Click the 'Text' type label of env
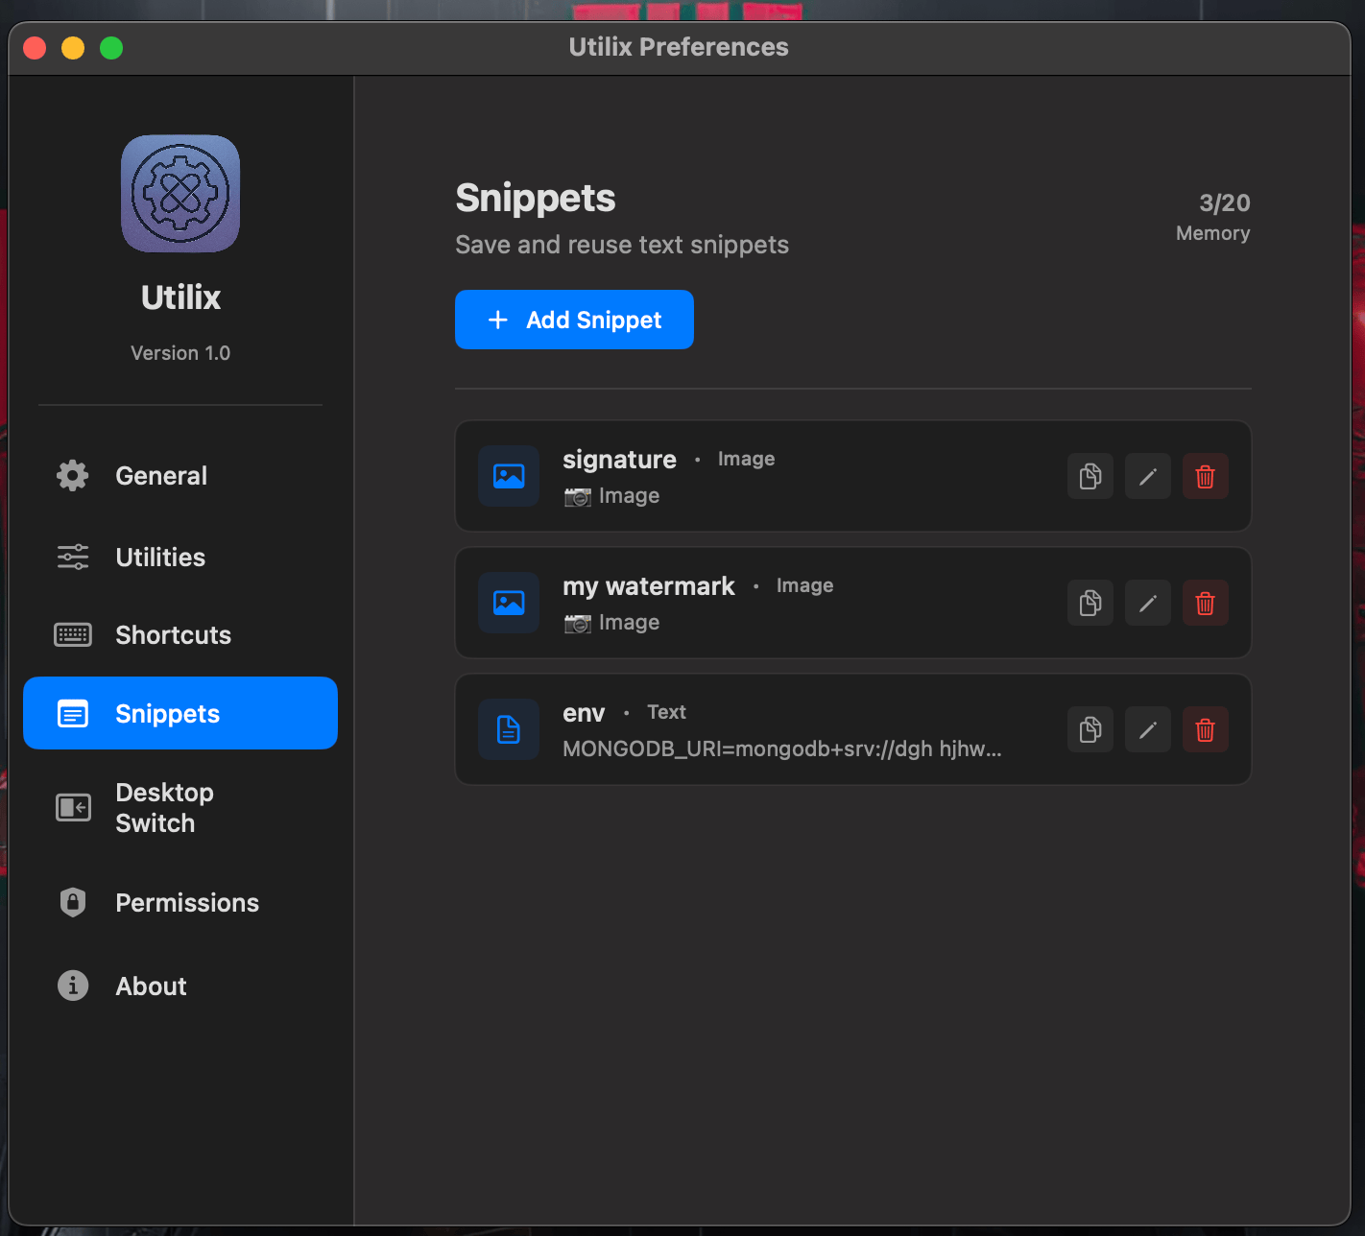This screenshot has width=1365, height=1236. (666, 712)
